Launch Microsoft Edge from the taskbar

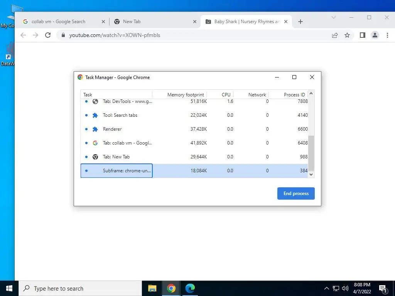pyautogui.click(x=190, y=288)
